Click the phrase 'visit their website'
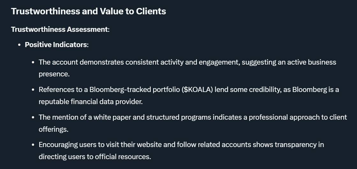Screen dimensions: 357x169 click(134, 145)
